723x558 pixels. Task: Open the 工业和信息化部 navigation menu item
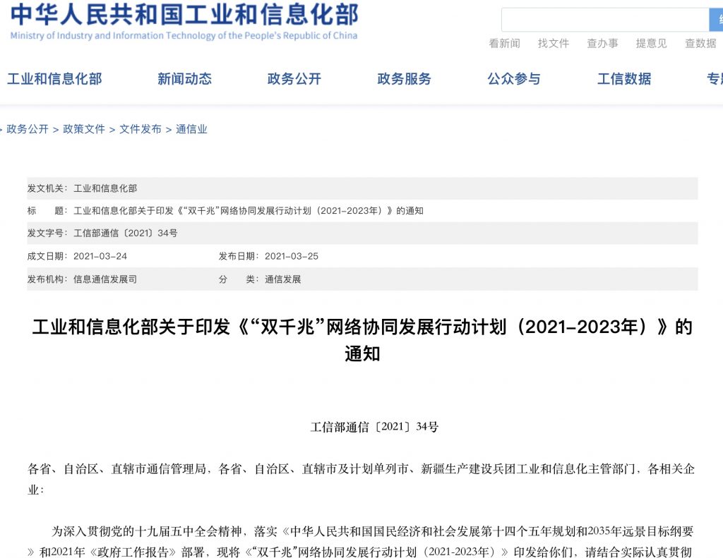tap(54, 79)
